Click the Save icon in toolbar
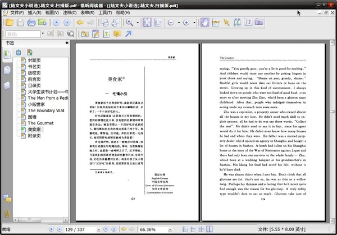 tap(20, 22)
